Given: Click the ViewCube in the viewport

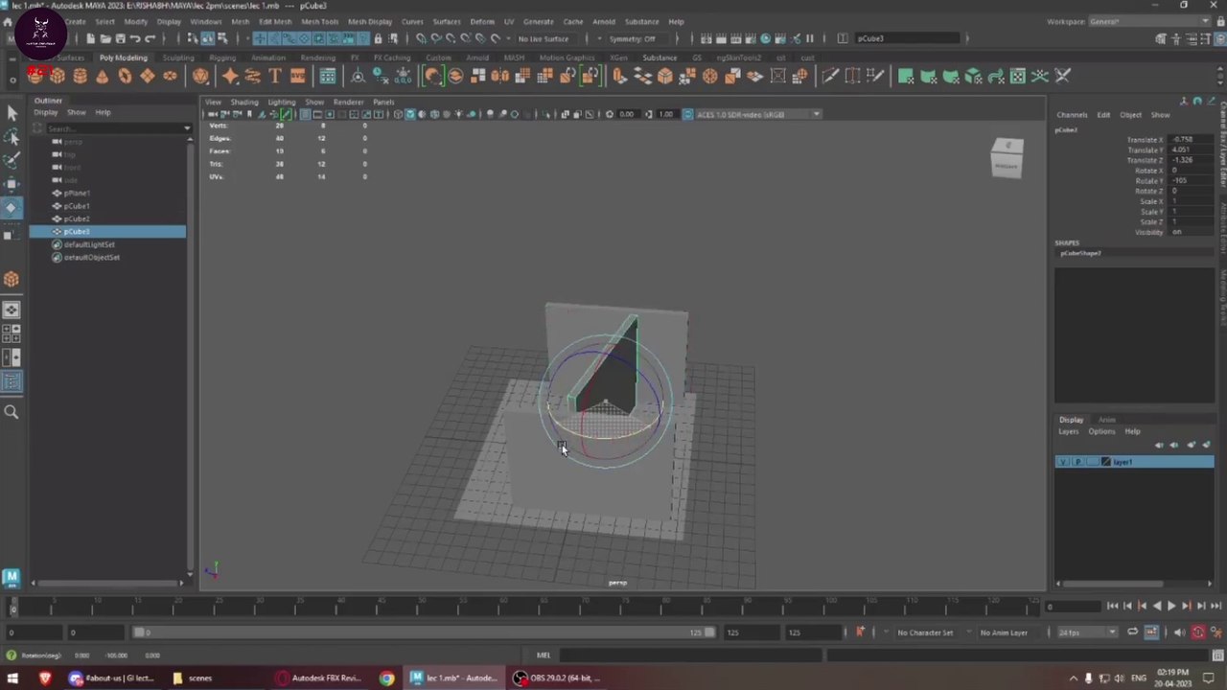Looking at the screenshot, I should pyautogui.click(x=1007, y=158).
